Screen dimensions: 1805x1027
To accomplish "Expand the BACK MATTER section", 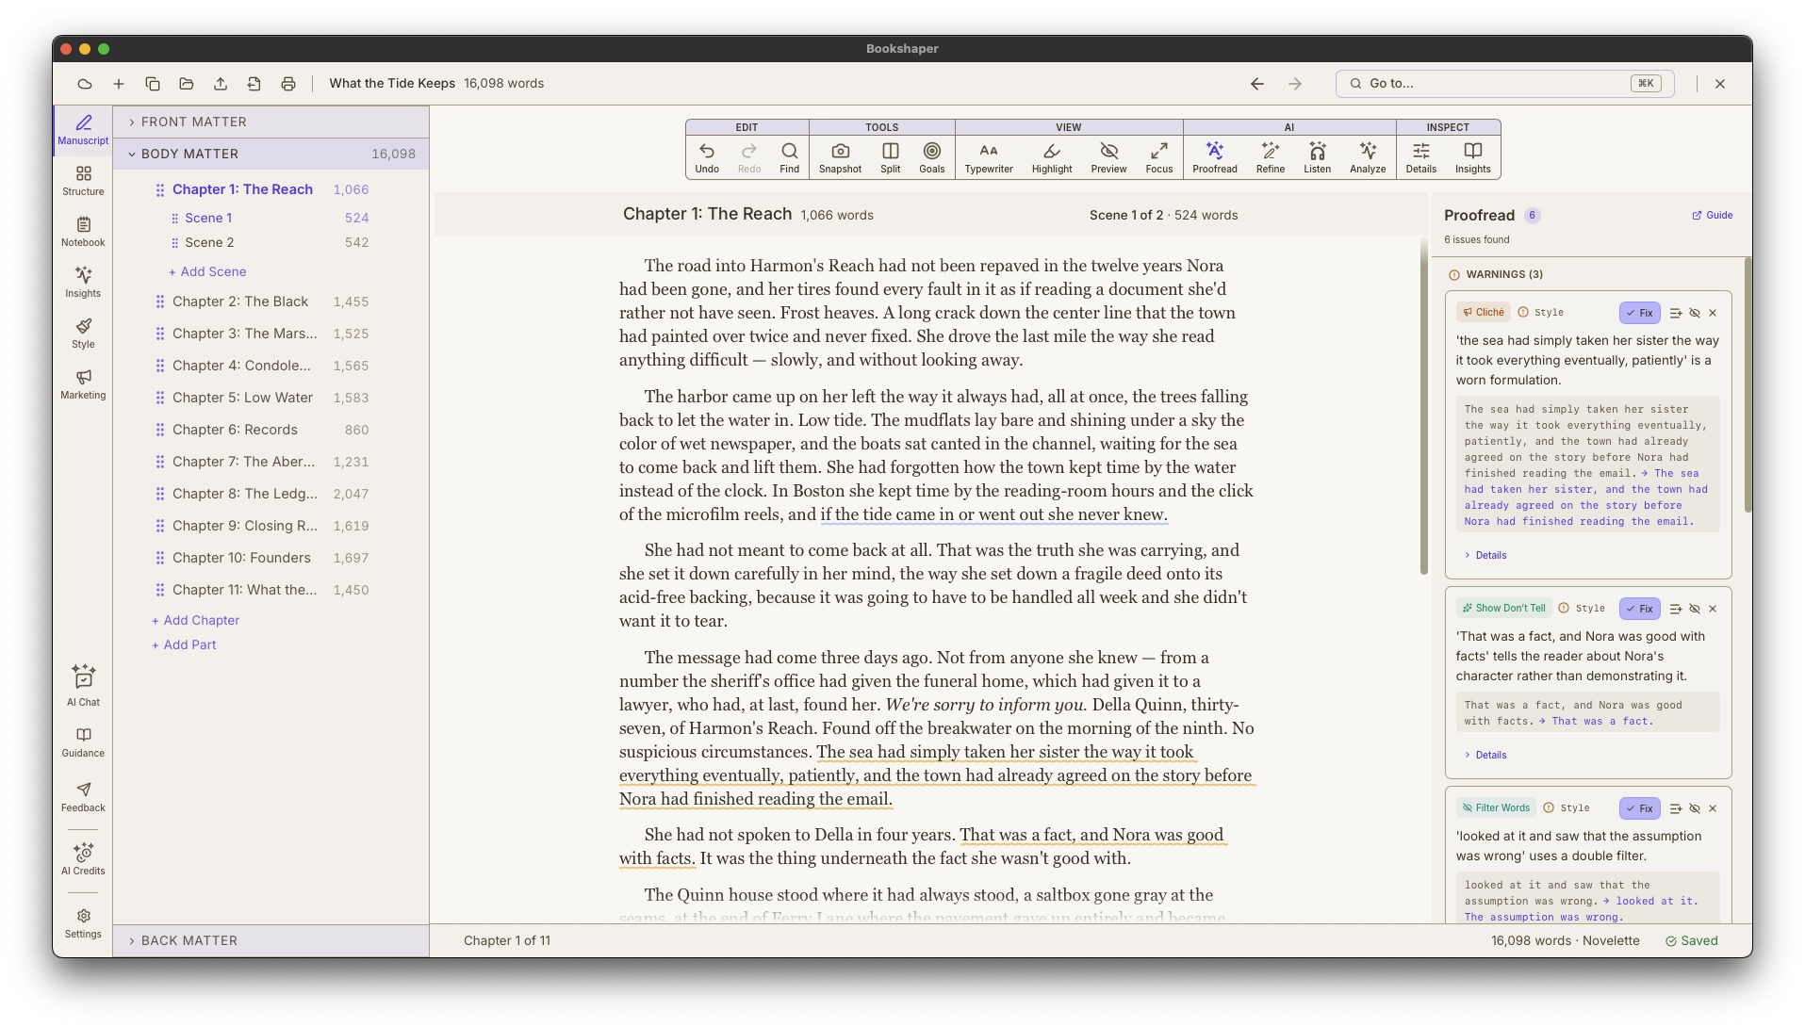I will point(271,940).
